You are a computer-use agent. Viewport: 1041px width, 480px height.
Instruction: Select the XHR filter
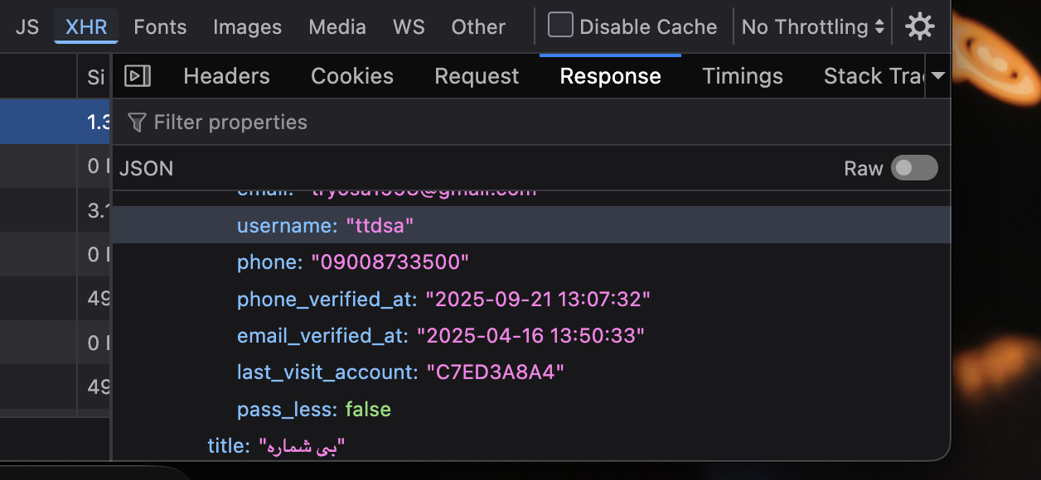coord(86,26)
